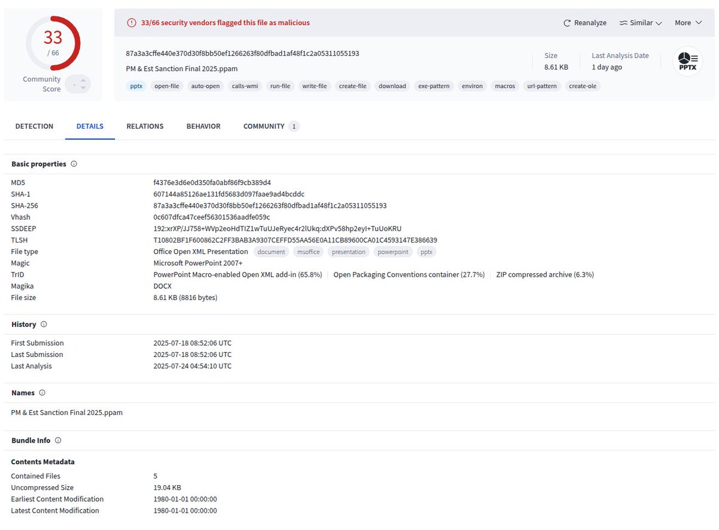This screenshot has height=530, width=719.
Task: Click the Size value 8.61 KB in header
Action: (x=556, y=67)
